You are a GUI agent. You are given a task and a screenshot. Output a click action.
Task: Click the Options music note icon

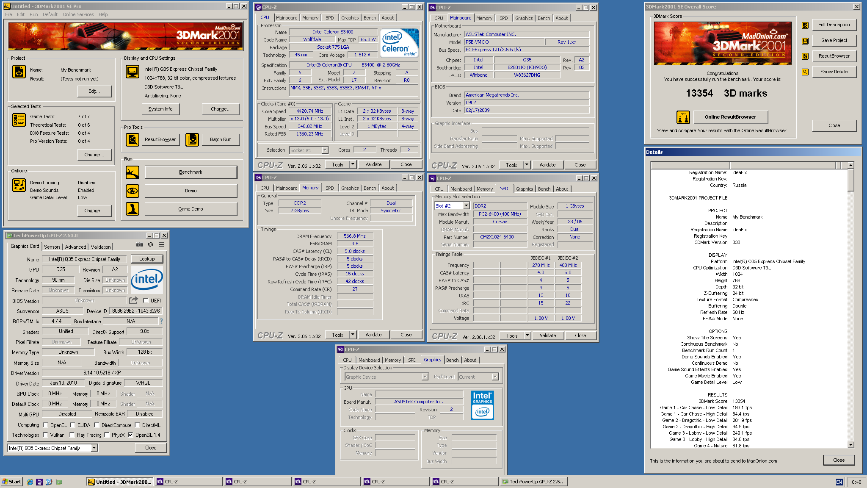click(x=19, y=185)
